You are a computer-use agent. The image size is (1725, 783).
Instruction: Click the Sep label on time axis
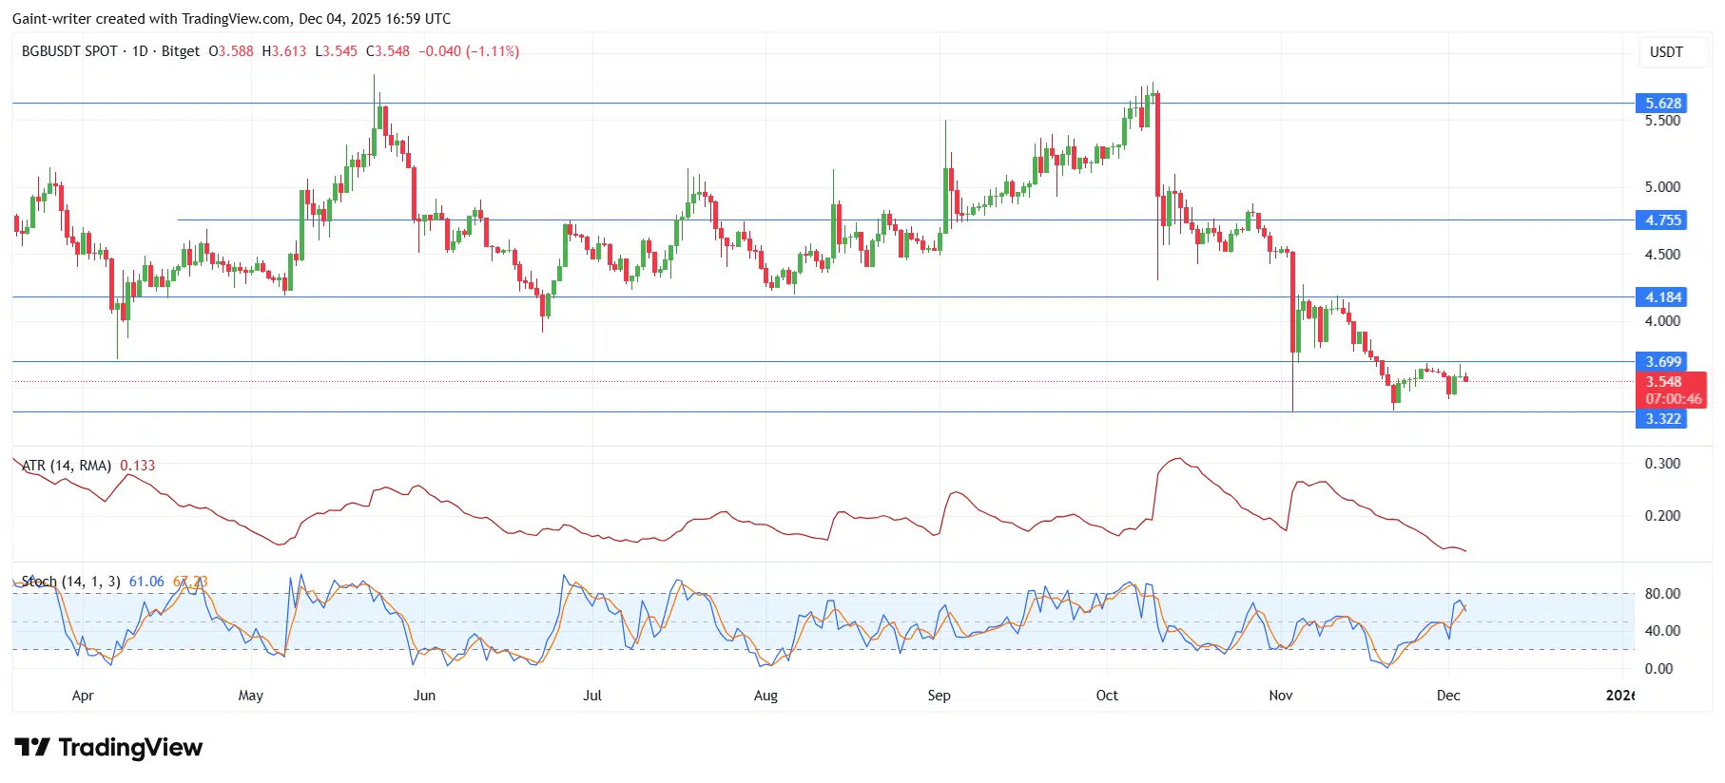coord(939,696)
